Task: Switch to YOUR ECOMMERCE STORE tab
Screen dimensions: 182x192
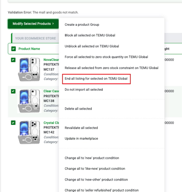Action: tap(36, 38)
